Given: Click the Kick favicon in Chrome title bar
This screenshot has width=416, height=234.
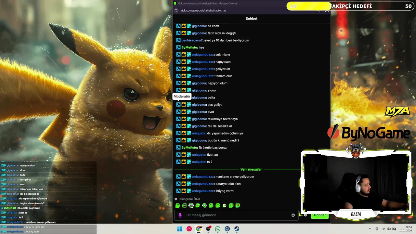Looking at the screenshot, I should 175,3.
